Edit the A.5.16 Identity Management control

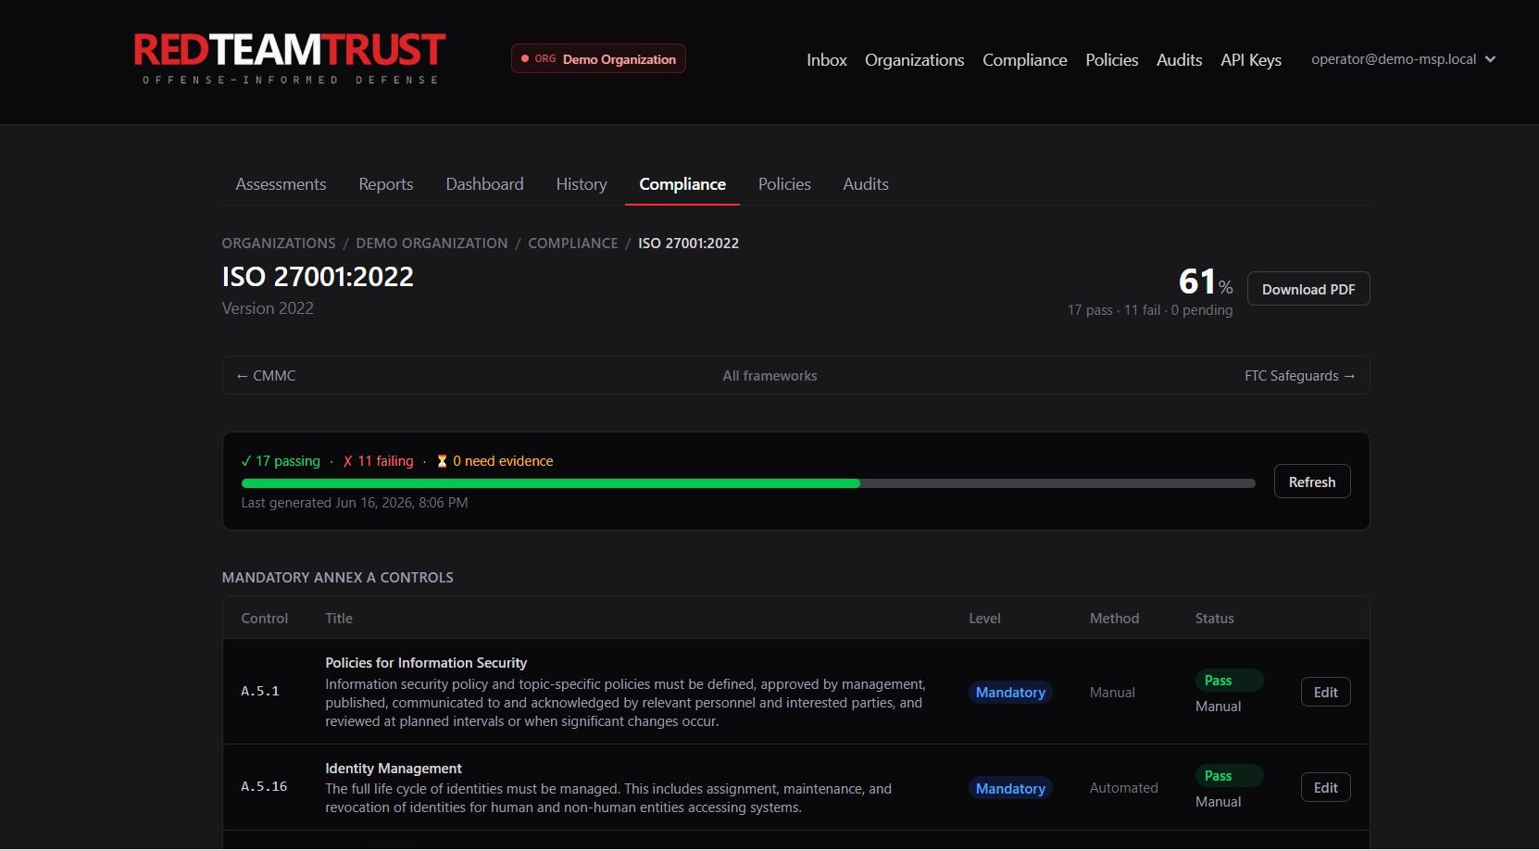1326,788
